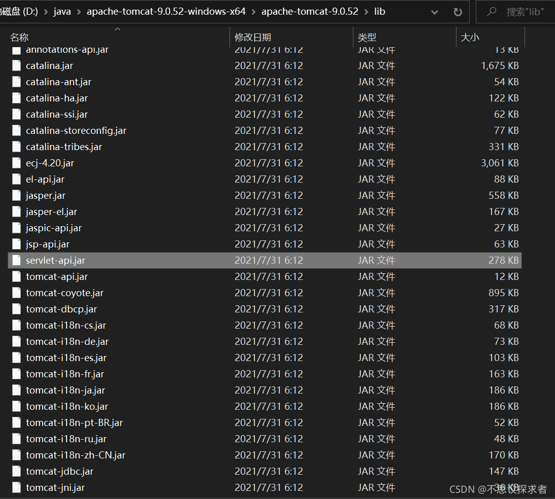
Task: Click the search magnifier icon
Action: point(492,12)
